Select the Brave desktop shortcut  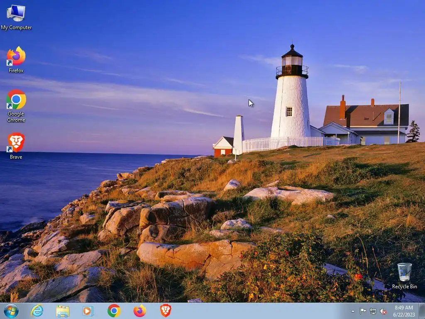tap(16, 146)
